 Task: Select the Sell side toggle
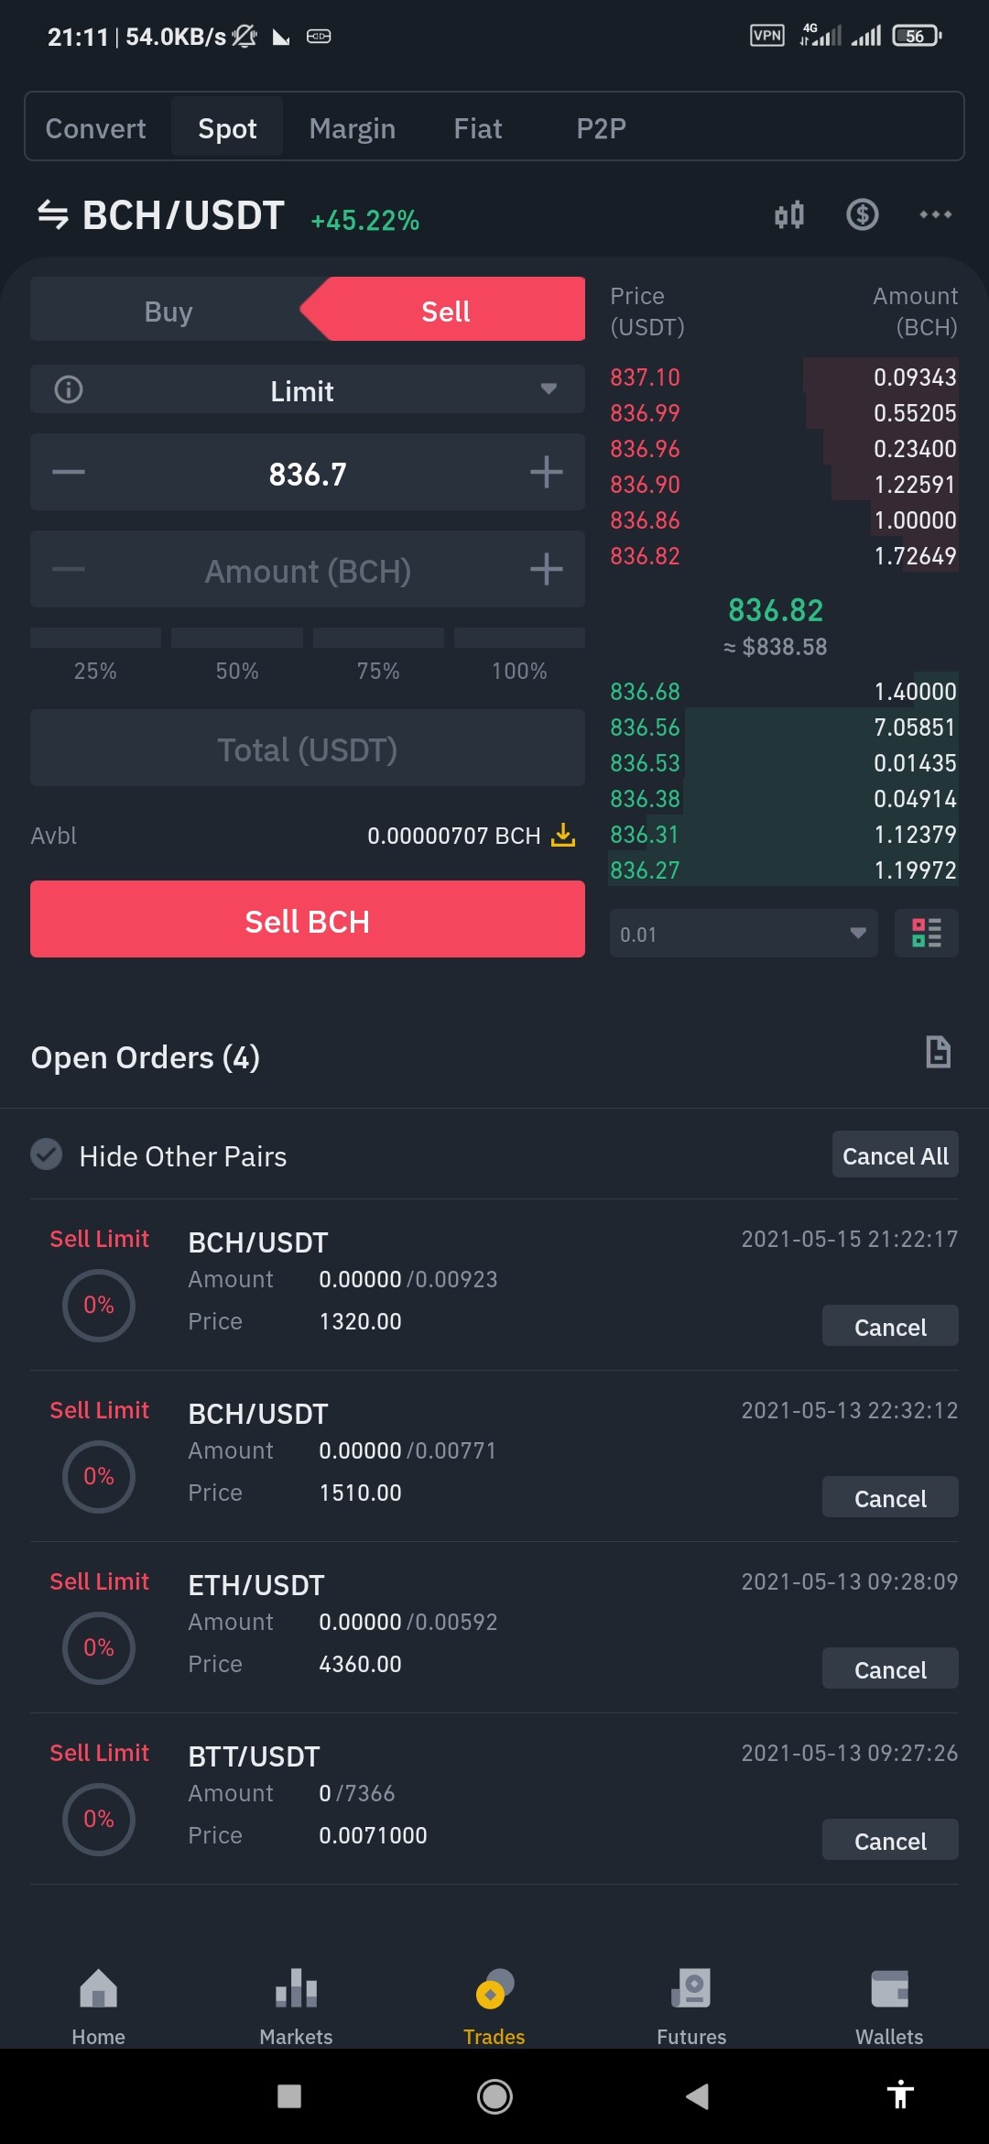point(445,310)
